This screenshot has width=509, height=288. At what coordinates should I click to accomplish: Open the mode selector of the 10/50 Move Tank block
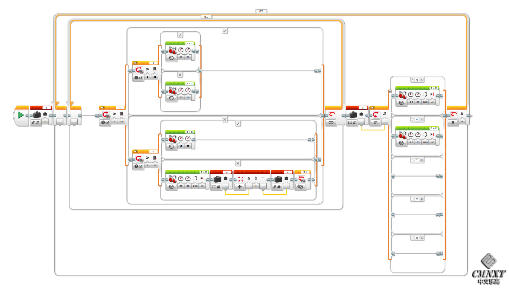pos(171,146)
